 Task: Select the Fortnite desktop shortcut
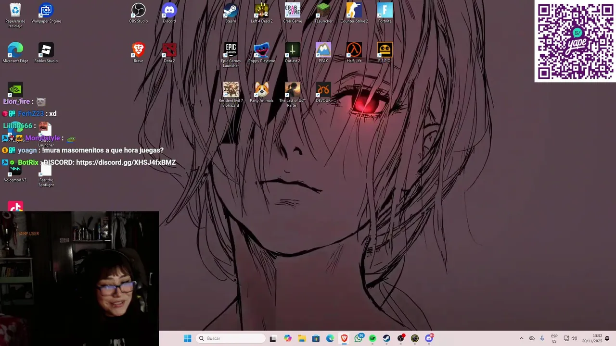(385, 13)
